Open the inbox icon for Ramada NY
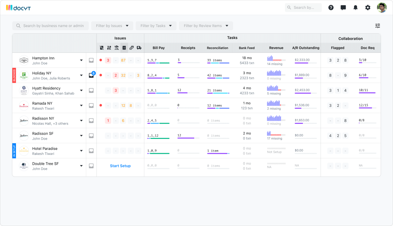The height and width of the screenshot is (226, 393). (x=91, y=105)
